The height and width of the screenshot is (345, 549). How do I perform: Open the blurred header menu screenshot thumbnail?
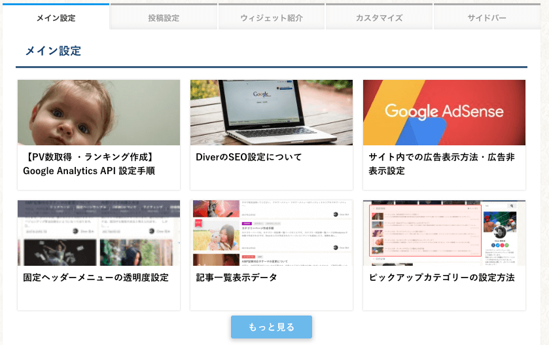click(99, 233)
